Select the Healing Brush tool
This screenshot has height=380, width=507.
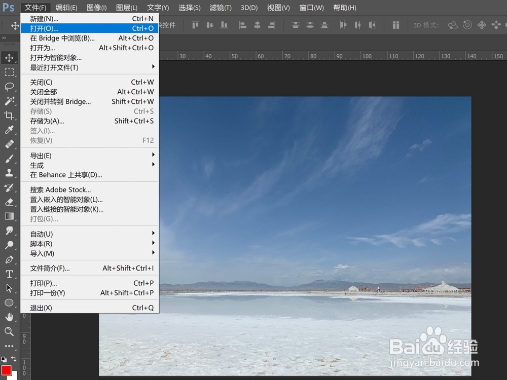point(9,144)
